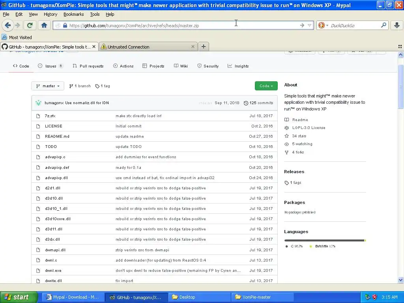
Task: Open the TODO file
Action: [x=51, y=147]
